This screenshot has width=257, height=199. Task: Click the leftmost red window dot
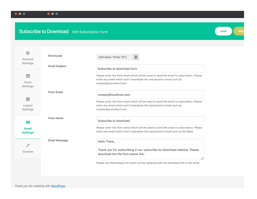point(16,14)
